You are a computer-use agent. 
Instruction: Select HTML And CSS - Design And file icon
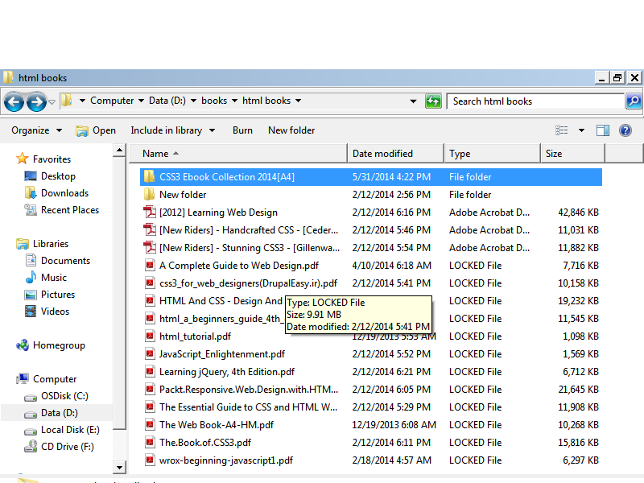pyautogui.click(x=150, y=300)
